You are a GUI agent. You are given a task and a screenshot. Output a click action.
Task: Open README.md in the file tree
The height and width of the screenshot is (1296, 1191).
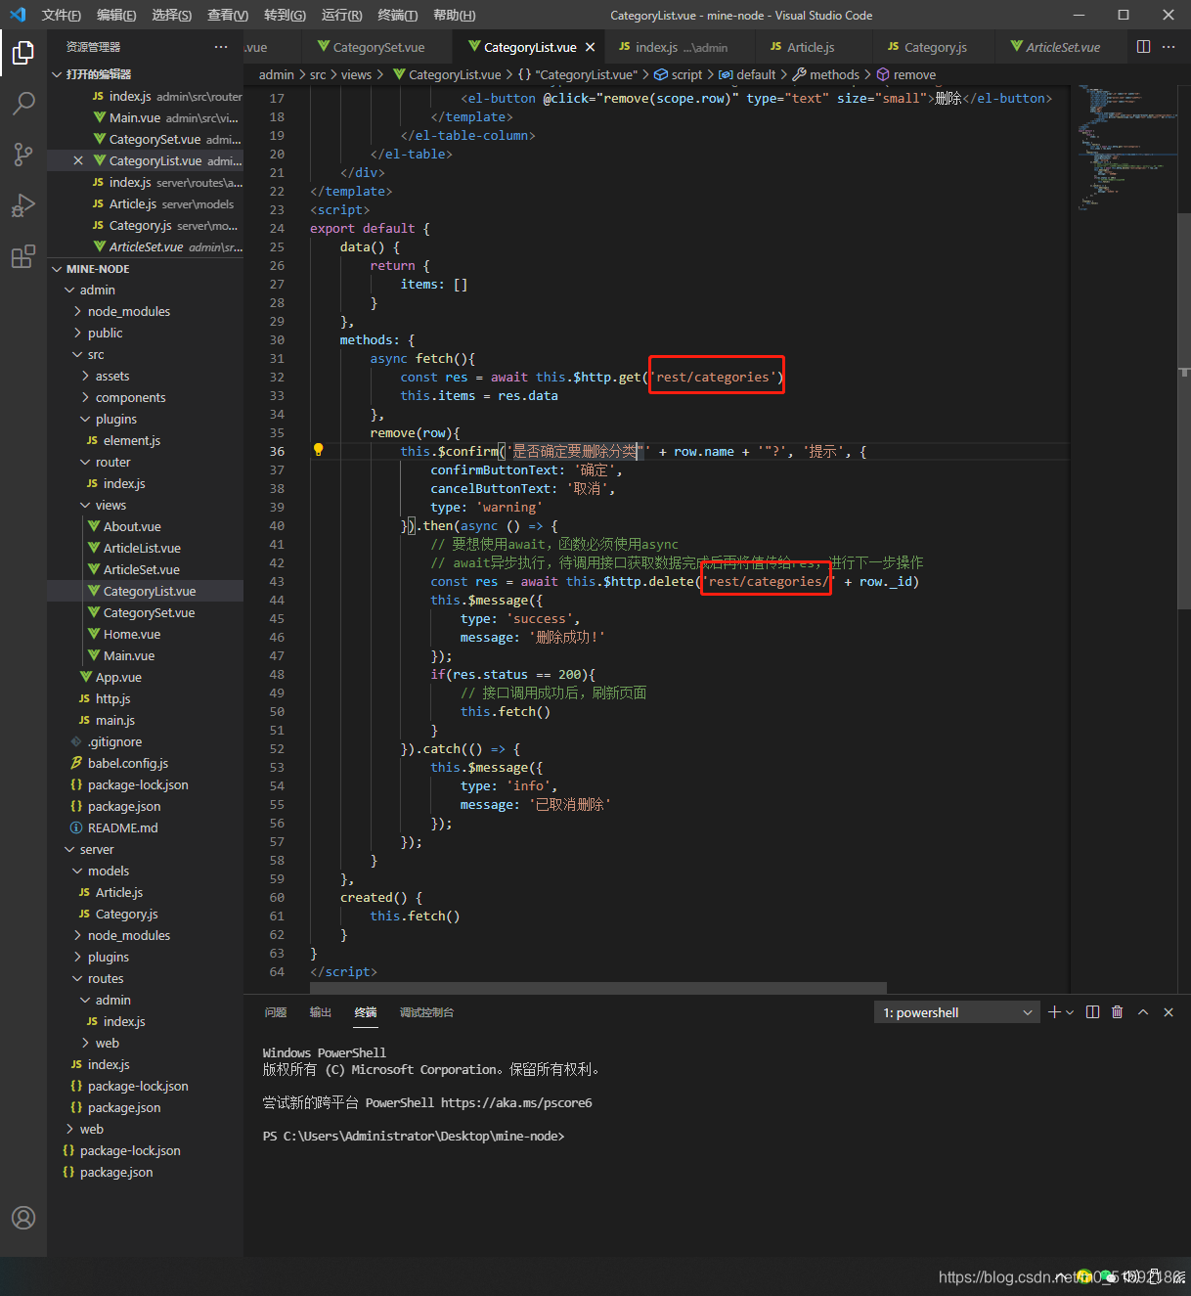click(x=145, y=827)
